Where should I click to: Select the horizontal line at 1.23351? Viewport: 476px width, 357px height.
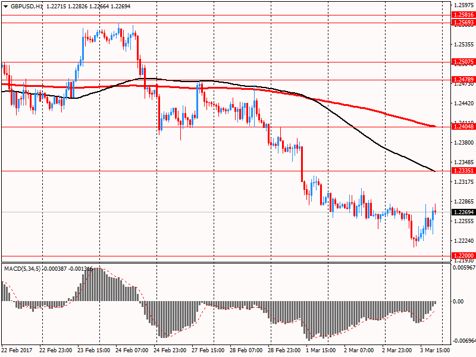tap(226, 171)
